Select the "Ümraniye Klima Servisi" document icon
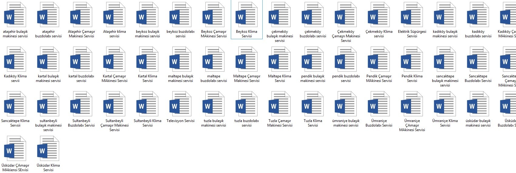Viewport: 516px width, 173px height. (x=445, y=104)
